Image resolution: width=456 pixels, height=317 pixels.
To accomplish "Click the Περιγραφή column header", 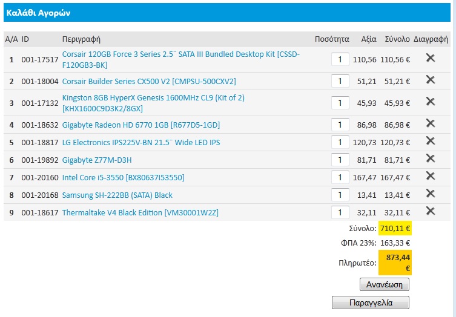I will tap(81, 39).
